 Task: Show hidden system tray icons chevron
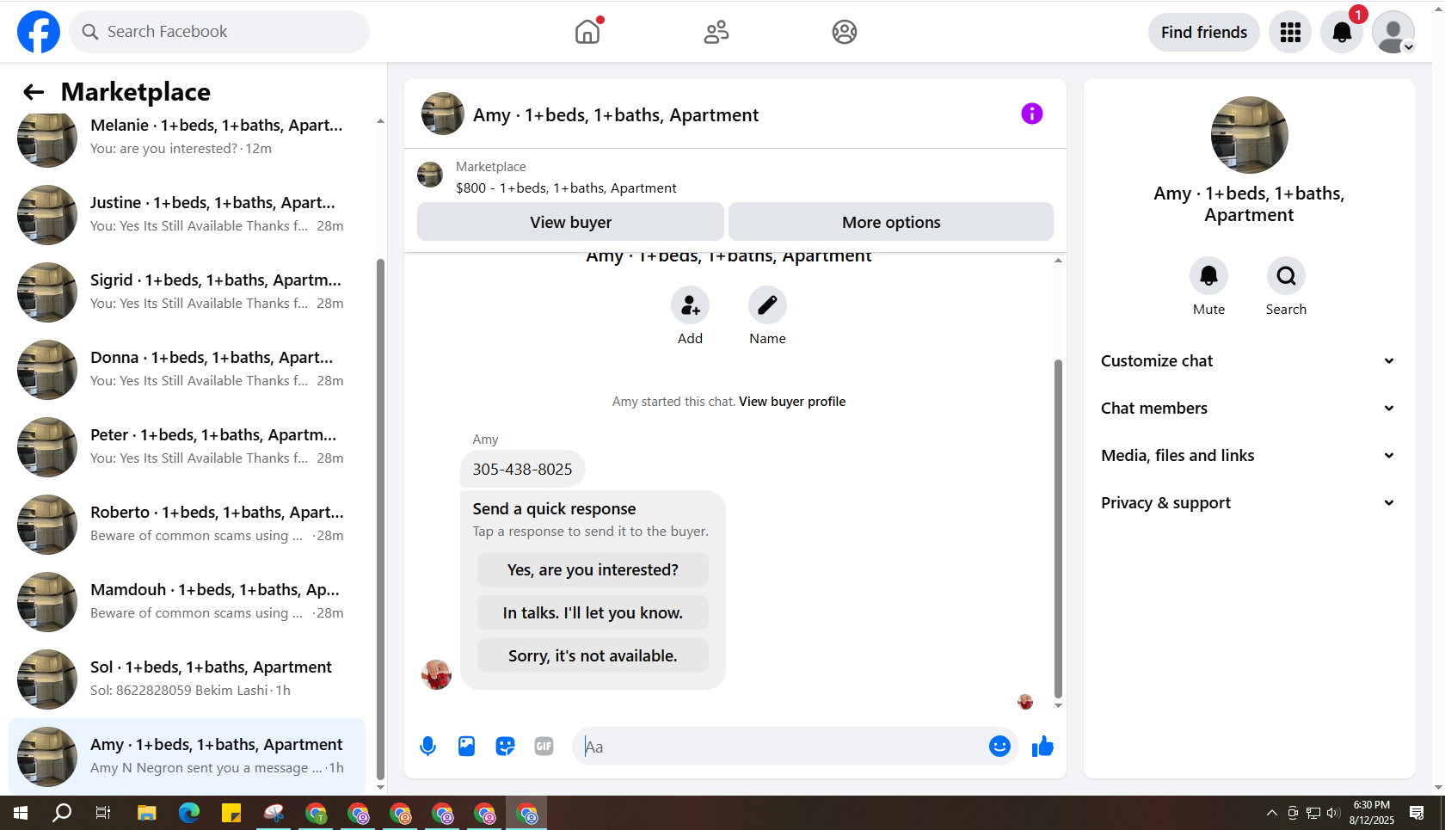coord(1271,813)
